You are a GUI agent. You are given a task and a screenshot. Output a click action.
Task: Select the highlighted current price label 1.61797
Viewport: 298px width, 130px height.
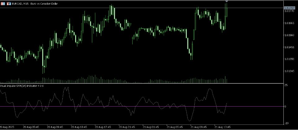point(289,8)
